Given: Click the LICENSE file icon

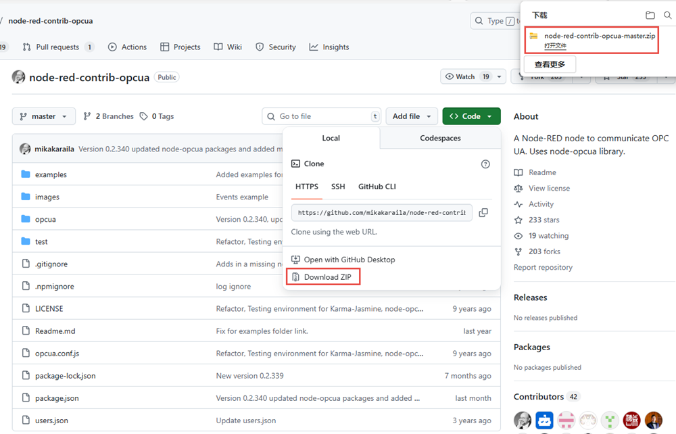Looking at the screenshot, I should (26, 308).
